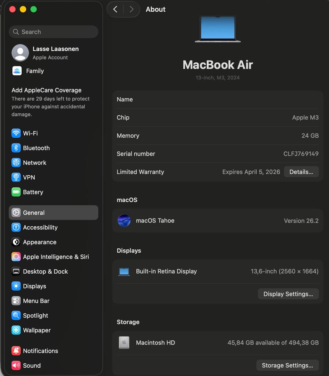Click the Family icon in sidebar
329x376 pixels.
pos(17,71)
